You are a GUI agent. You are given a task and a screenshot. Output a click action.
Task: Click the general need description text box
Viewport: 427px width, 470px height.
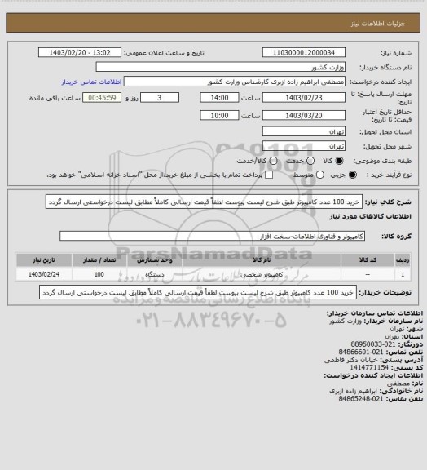(204, 202)
